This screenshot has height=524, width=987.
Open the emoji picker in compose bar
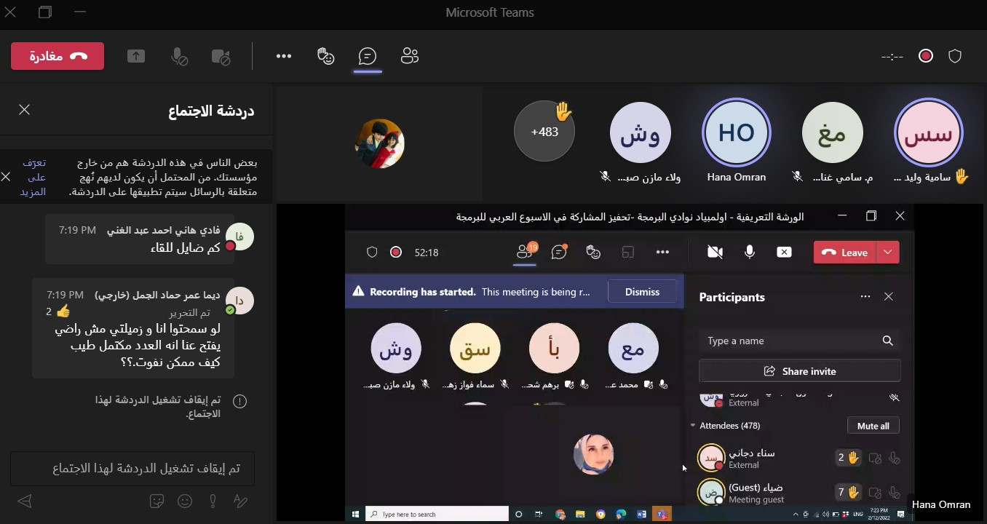point(185,501)
